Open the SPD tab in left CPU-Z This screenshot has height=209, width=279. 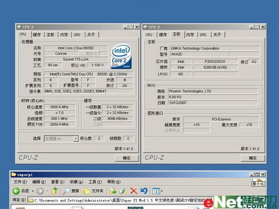click(77, 35)
